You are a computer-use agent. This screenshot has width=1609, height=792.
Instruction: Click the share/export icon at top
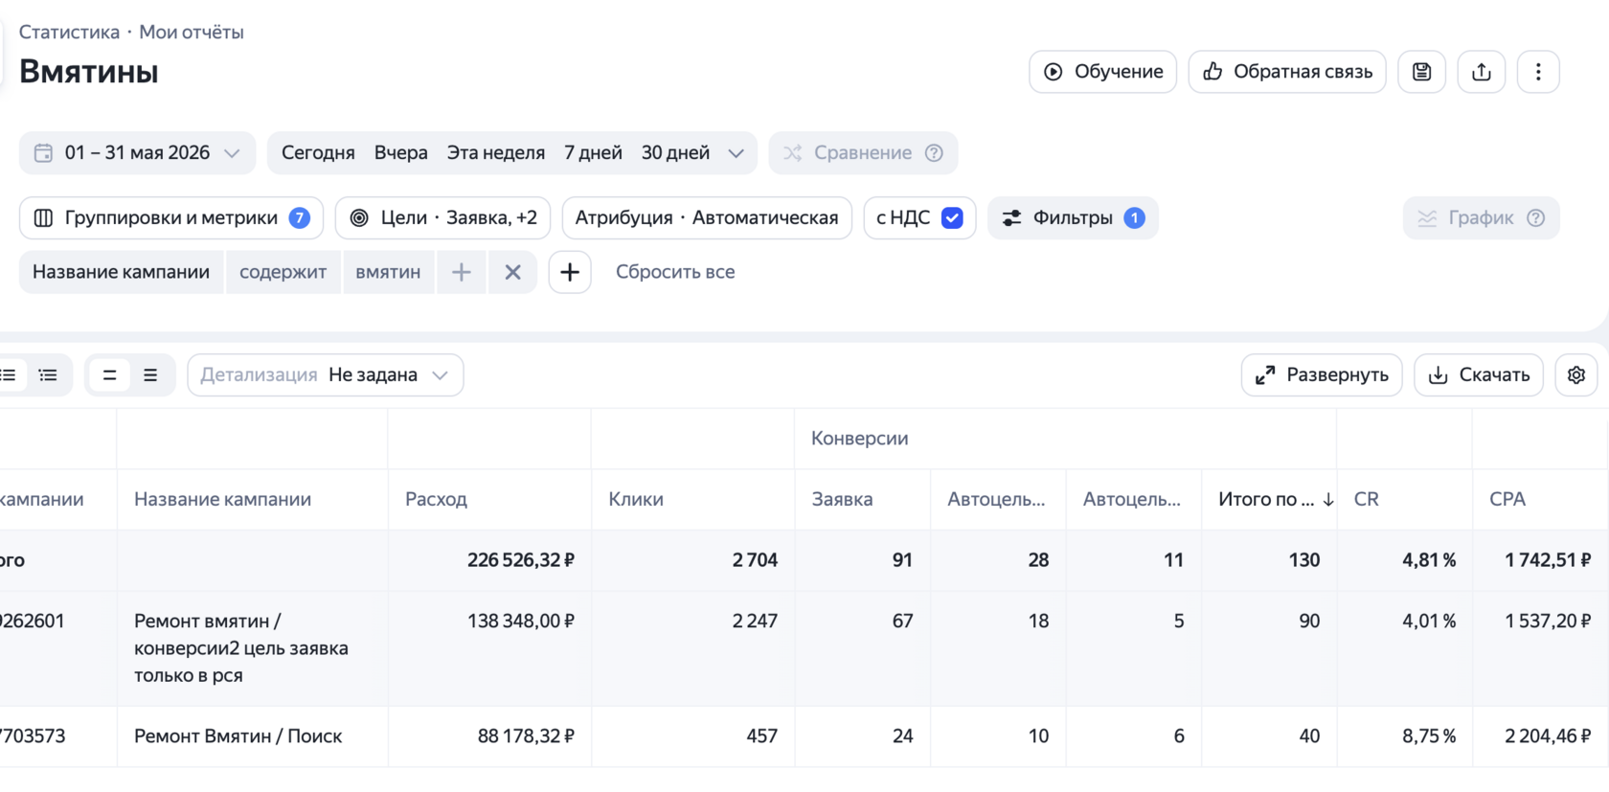pyautogui.click(x=1481, y=72)
